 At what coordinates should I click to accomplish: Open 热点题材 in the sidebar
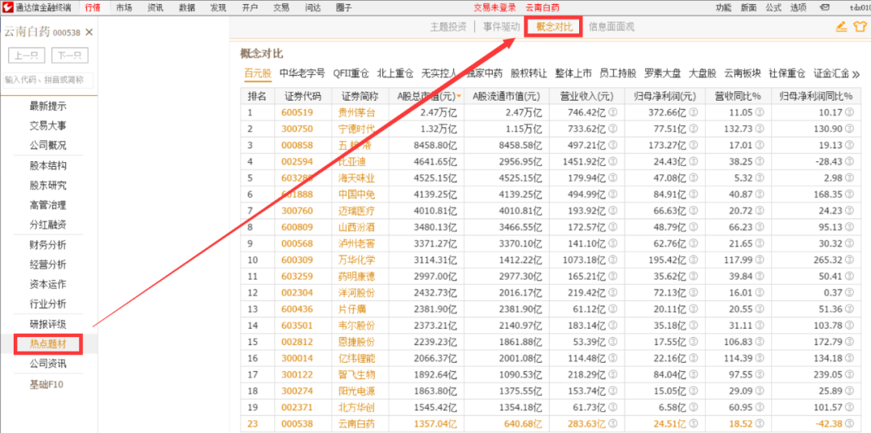point(48,344)
